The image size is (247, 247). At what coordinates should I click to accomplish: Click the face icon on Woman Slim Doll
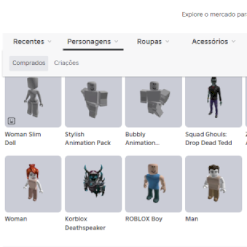click(x=12, y=121)
